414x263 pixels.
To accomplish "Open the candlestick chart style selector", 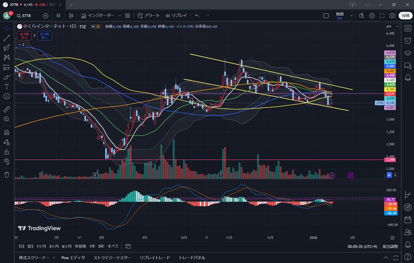I will pos(71,16).
